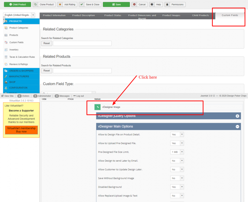The height and width of the screenshot is (202, 248).
Task: Click Product Categories sidebar icon
Action: click(x=6, y=28)
